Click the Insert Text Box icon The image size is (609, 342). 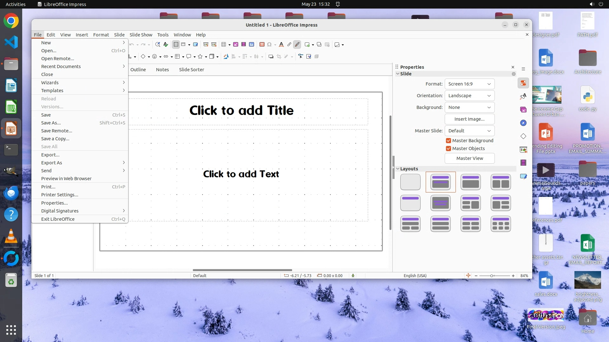[262, 45]
